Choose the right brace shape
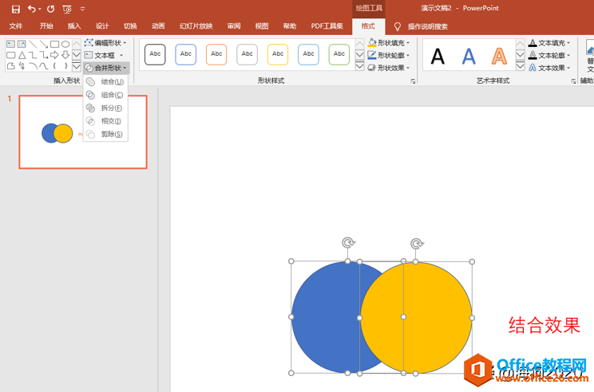 click(x=65, y=66)
